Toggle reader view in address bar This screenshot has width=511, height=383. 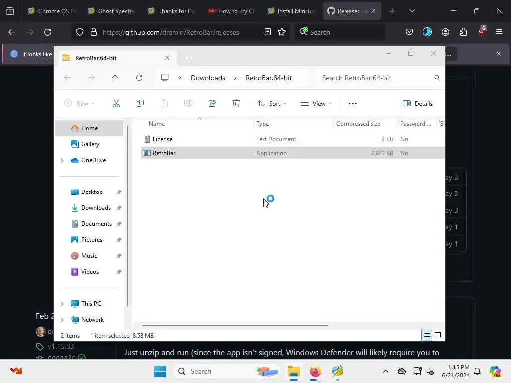pos(268,32)
